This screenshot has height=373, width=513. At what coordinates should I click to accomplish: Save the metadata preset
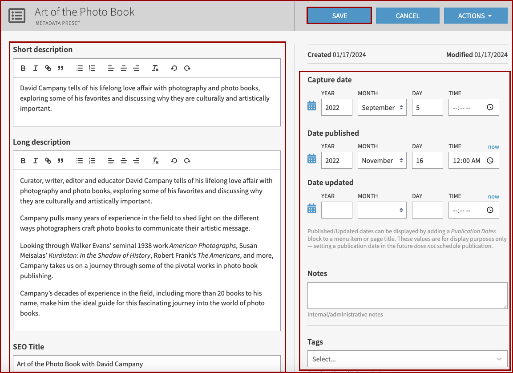pos(339,16)
